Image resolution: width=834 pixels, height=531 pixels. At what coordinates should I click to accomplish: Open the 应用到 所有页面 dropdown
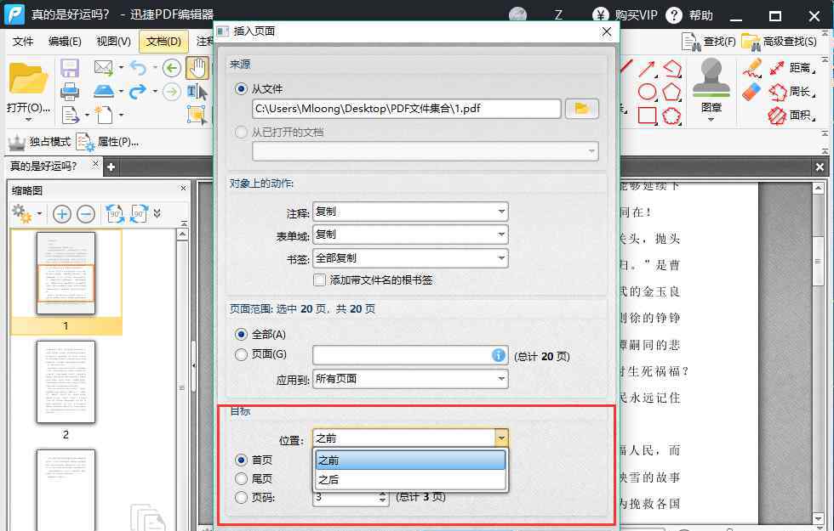410,379
